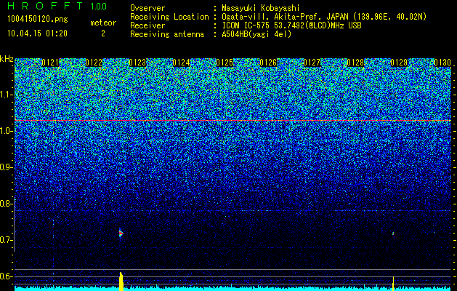
Task: Click the red horizontal carrier line
Action: tap(233, 120)
